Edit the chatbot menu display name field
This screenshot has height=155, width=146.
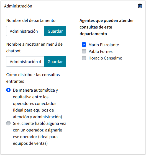point(25,61)
